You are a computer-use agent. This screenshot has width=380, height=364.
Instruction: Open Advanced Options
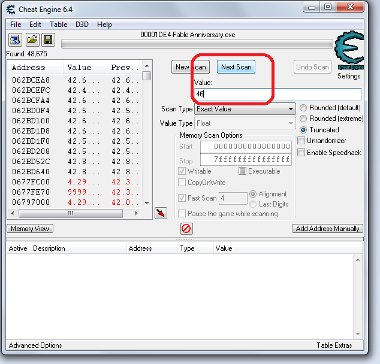35,345
